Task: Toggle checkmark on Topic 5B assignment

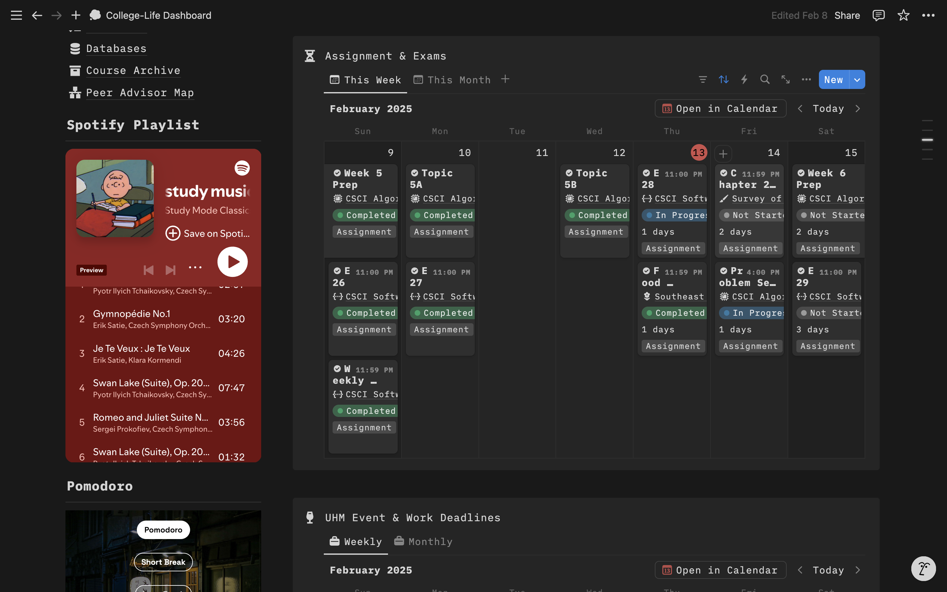Action: pyautogui.click(x=569, y=173)
